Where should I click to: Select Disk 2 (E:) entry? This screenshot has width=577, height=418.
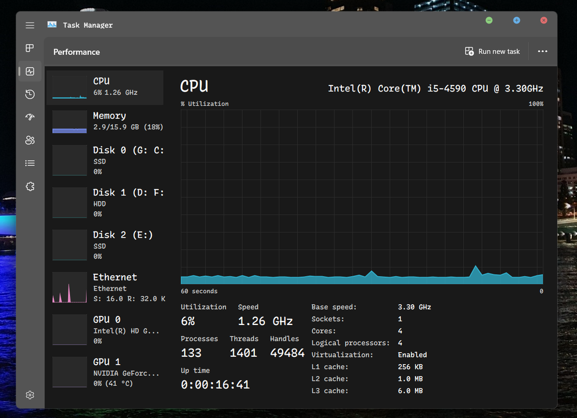tap(105, 245)
